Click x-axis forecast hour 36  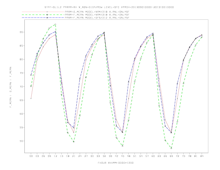click(x=104, y=156)
